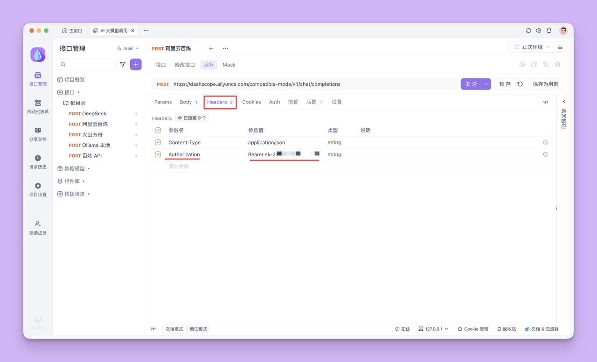Toggle the Content-Type header checkbox
This screenshot has height=362, width=597.
coord(158,142)
